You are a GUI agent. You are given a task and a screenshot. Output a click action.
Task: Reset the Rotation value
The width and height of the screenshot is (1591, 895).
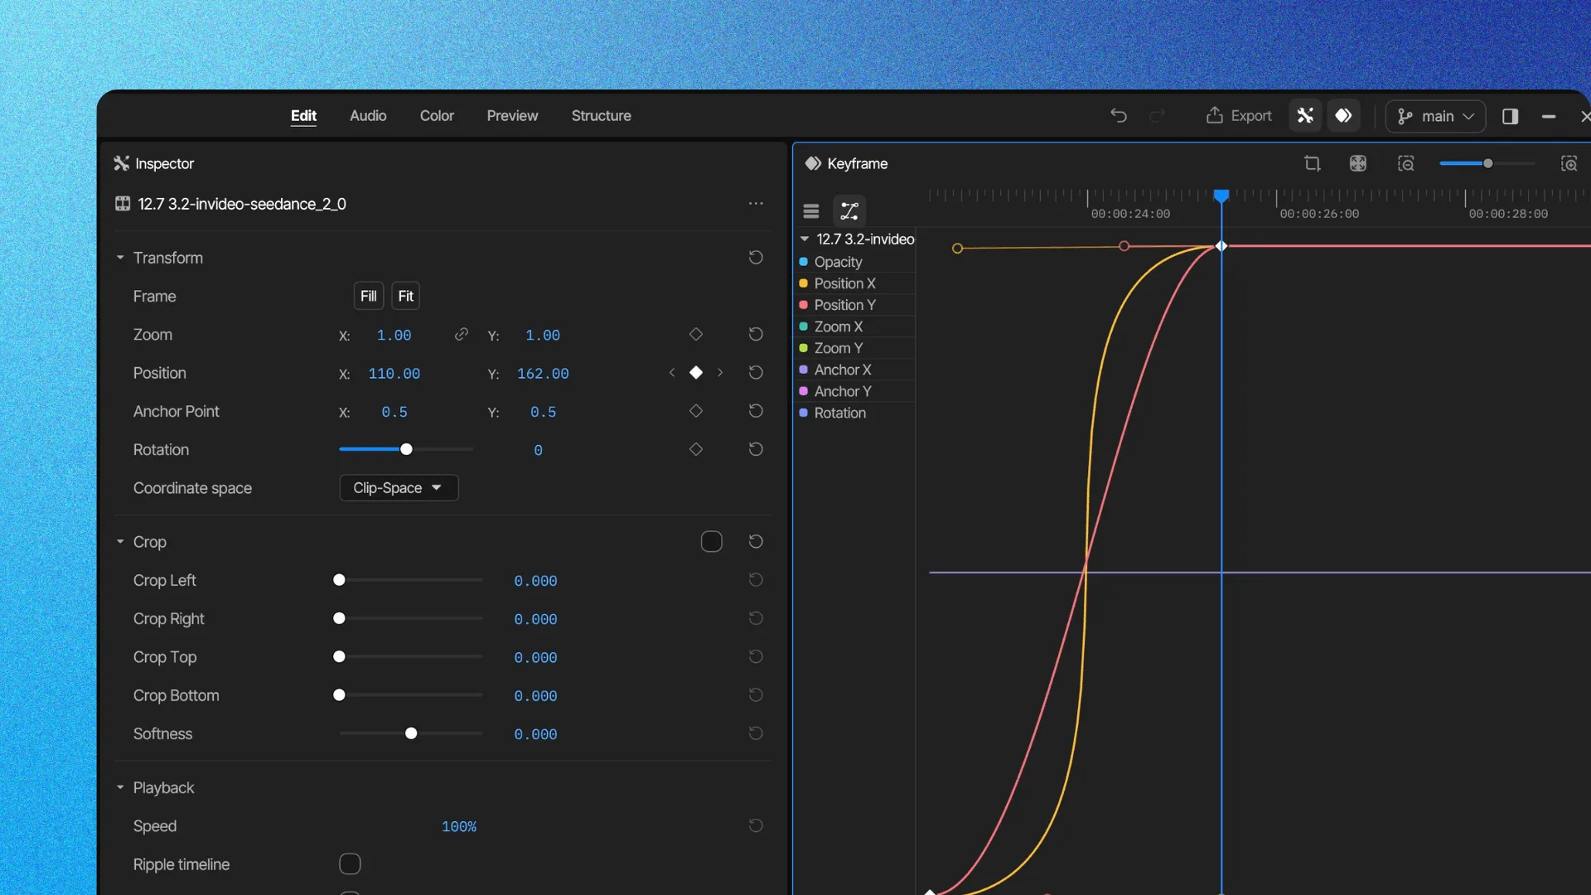coord(756,449)
